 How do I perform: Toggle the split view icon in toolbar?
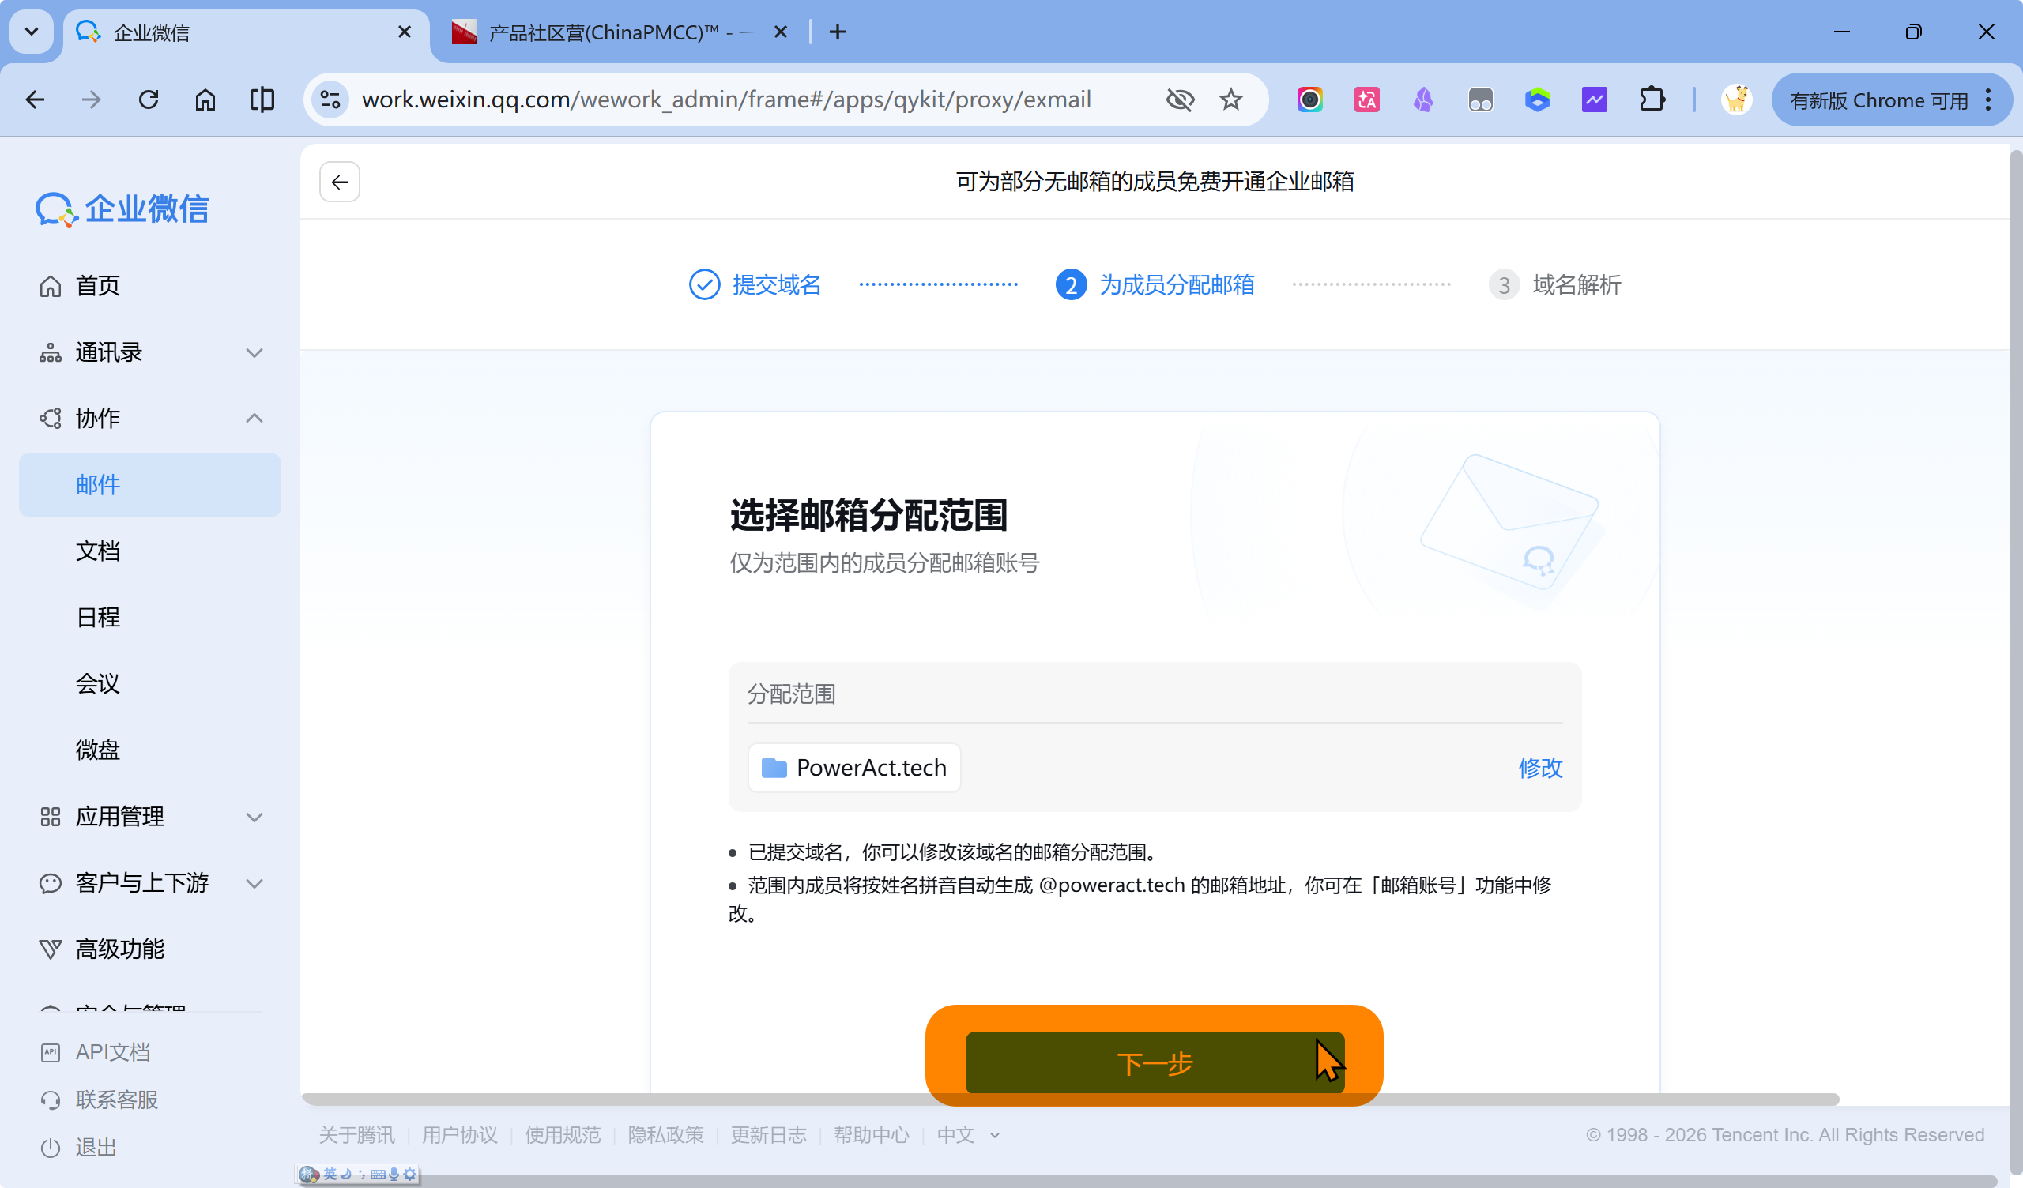point(262,100)
